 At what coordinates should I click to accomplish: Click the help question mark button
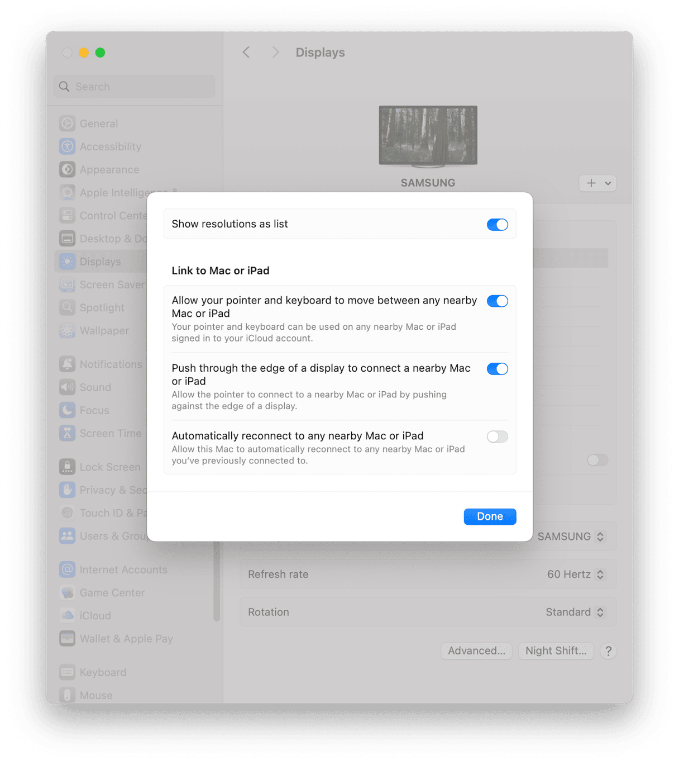click(x=608, y=651)
